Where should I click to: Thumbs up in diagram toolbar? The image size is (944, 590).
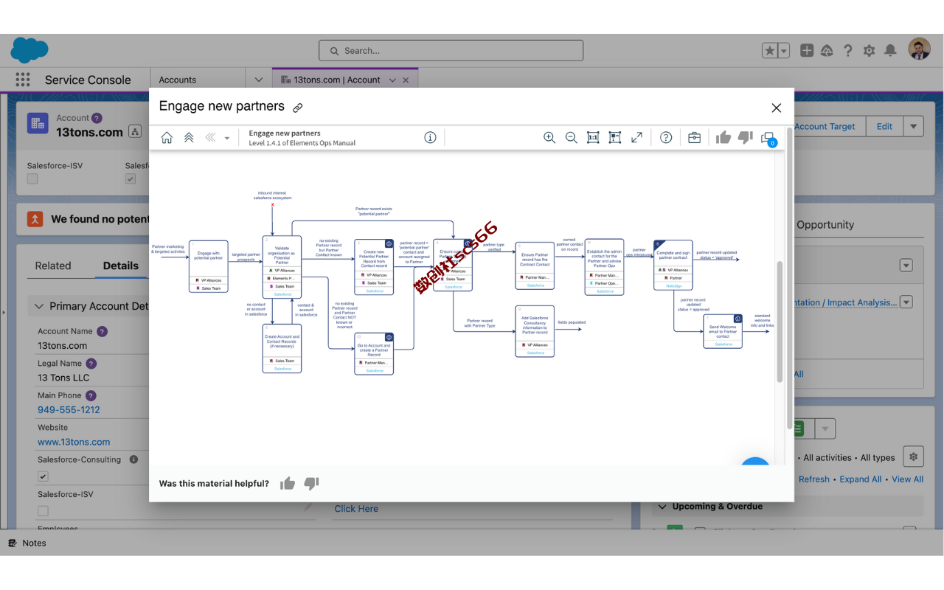click(723, 138)
